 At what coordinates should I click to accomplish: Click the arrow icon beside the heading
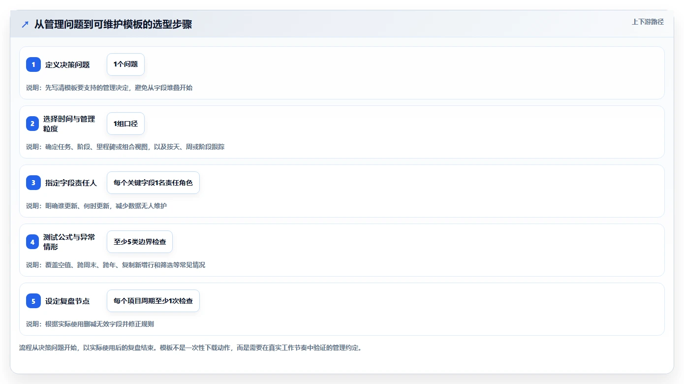click(25, 25)
